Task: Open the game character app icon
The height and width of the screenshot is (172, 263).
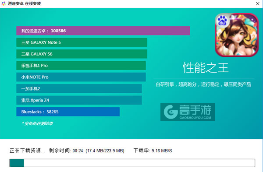Action: point(237,35)
